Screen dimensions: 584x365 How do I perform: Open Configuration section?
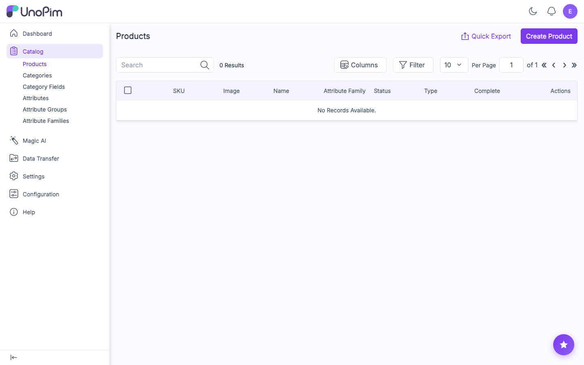tap(55, 194)
